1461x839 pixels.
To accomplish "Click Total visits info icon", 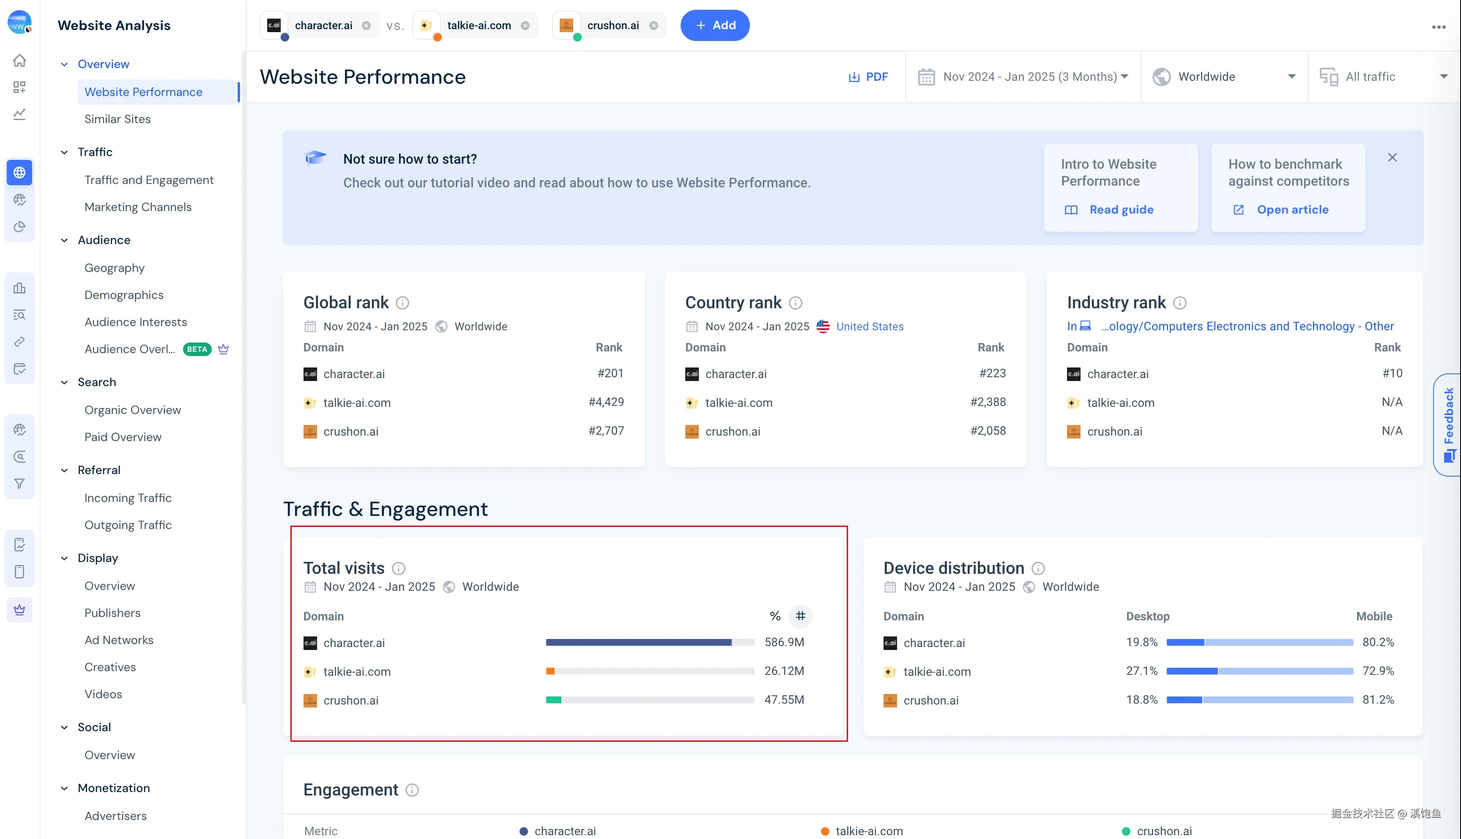I will click(x=399, y=568).
